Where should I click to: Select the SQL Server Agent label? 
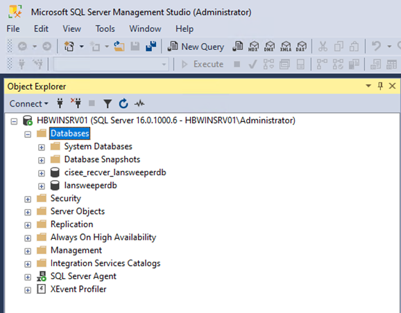tap(83, 276)
